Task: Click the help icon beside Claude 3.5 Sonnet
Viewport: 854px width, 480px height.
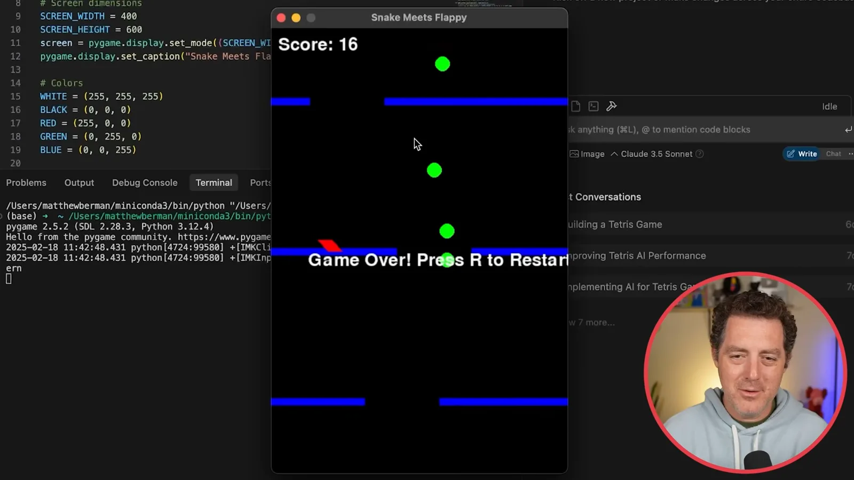Action: coord(700,154)
